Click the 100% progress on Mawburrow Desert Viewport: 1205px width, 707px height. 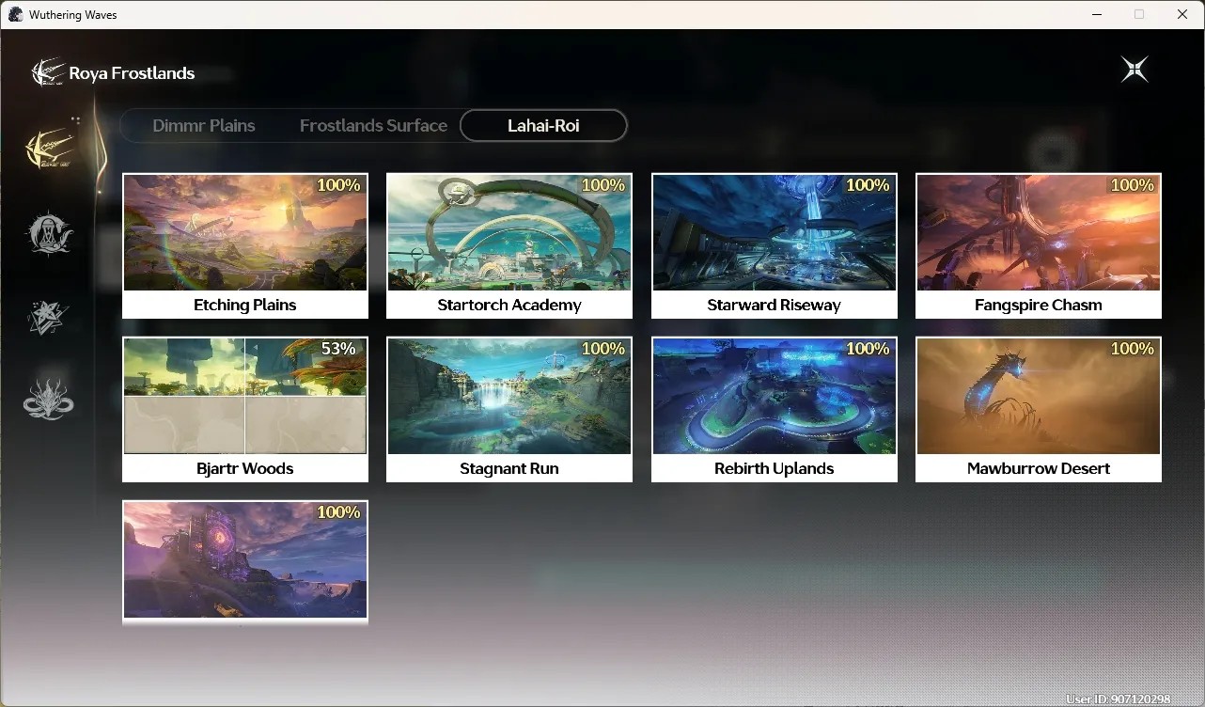(x=1133, y=349)
